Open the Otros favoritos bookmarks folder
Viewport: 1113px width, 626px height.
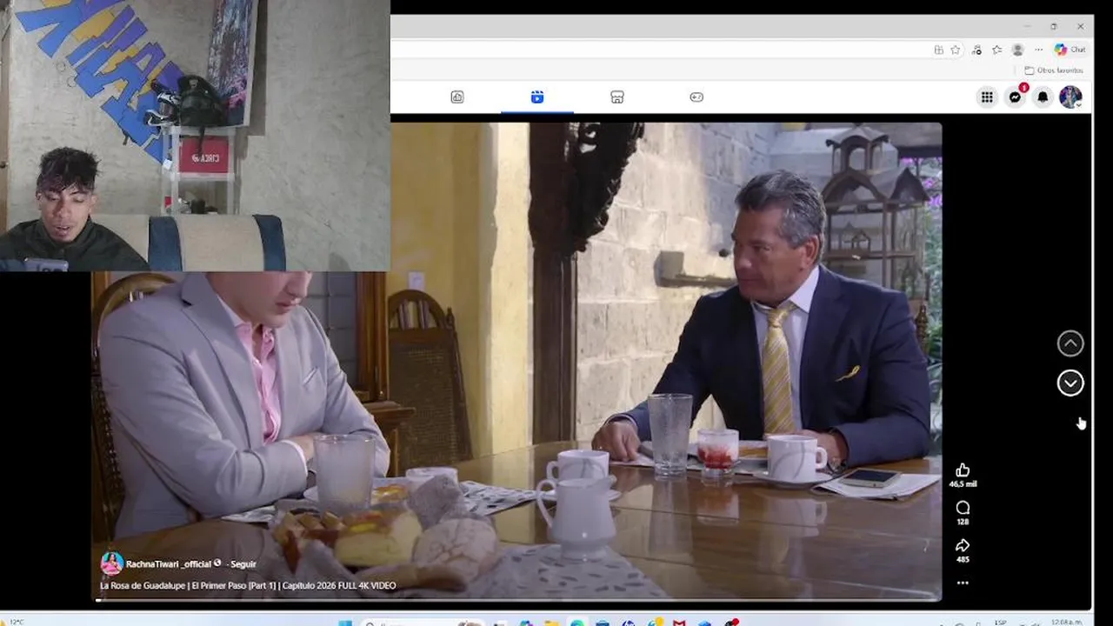click(1054, 70)
